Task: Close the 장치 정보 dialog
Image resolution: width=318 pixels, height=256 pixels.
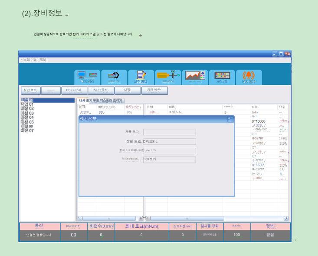Action: point(230,119)
